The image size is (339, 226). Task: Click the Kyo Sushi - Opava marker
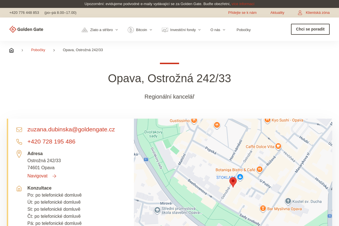[x=267, y=120]
